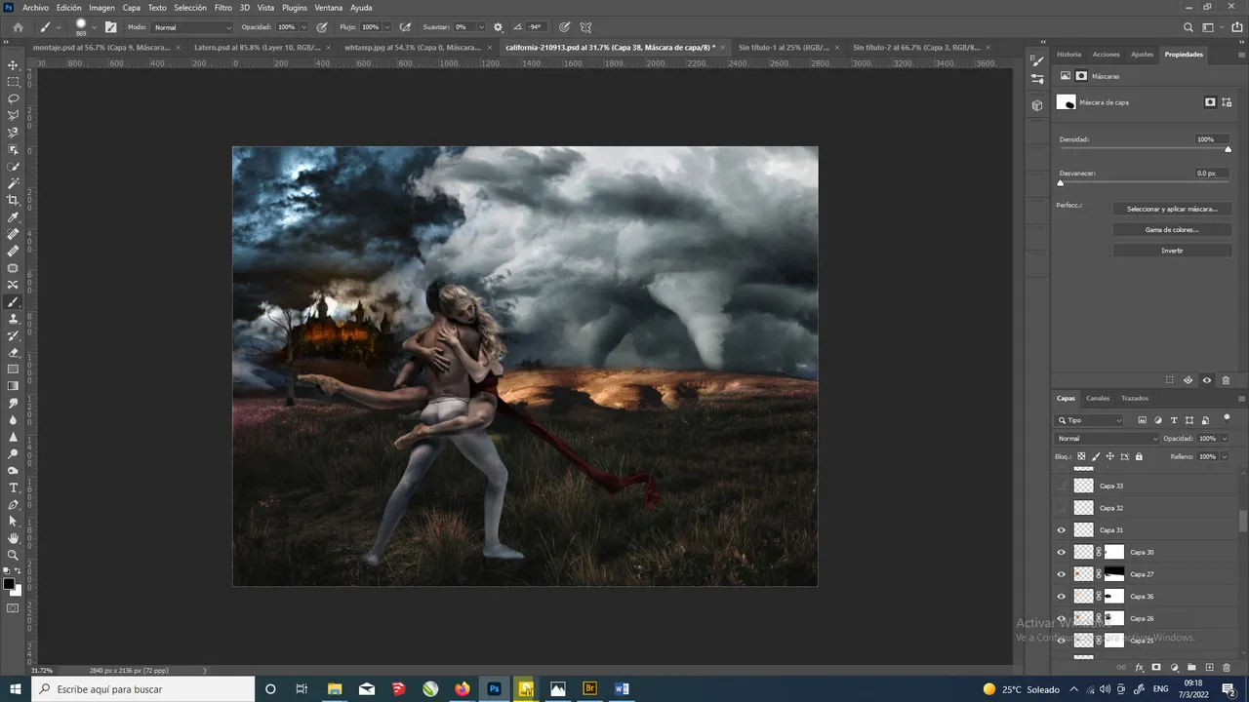Click the Gama de colores button
The image size is (1249, 702).
click(x=1172, y=230)
